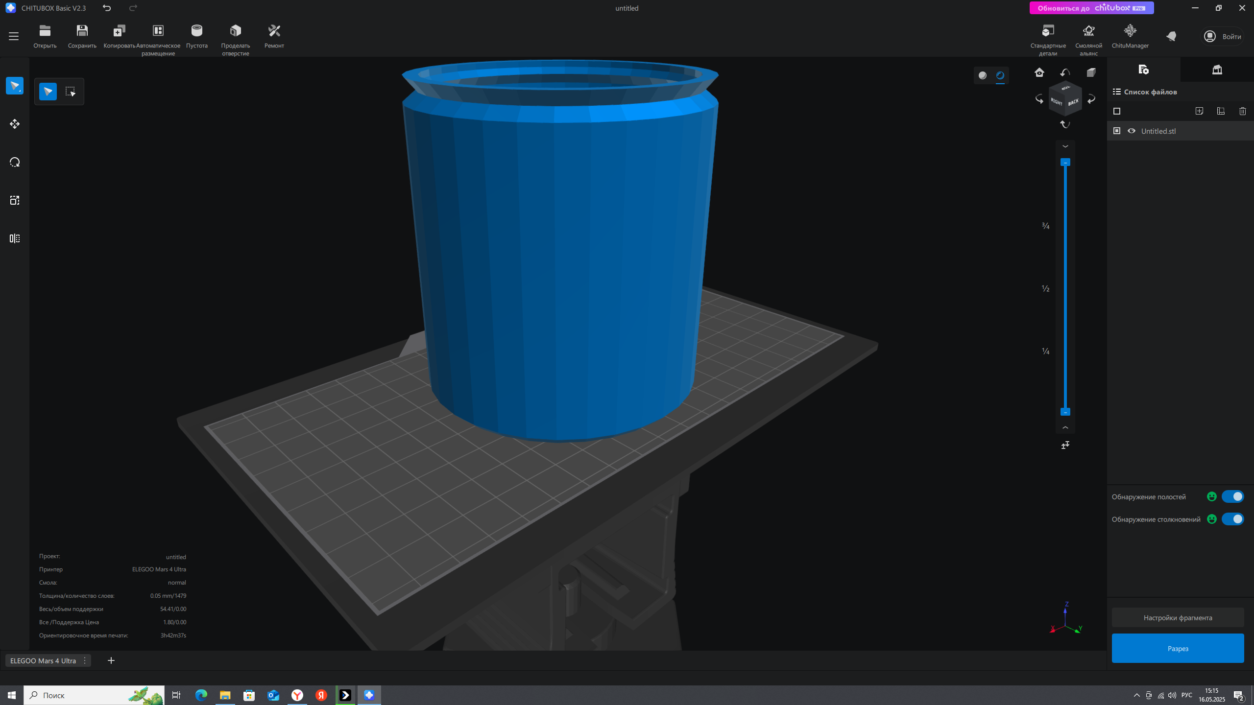Select the Mirror tool in left sidebar
Image resolution: width=1254 pixels, height=705 pixels.
15,238
